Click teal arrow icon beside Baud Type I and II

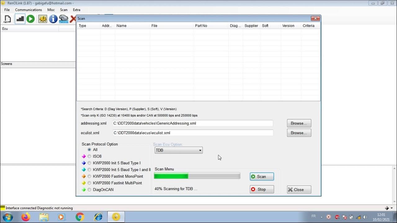pyautogui.click(x=84, y=170)
